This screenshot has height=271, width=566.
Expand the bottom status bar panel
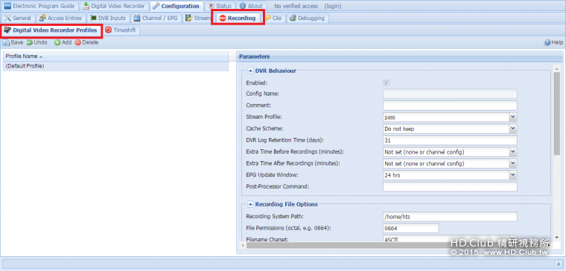pyautogui.click(x=558, y=264)
